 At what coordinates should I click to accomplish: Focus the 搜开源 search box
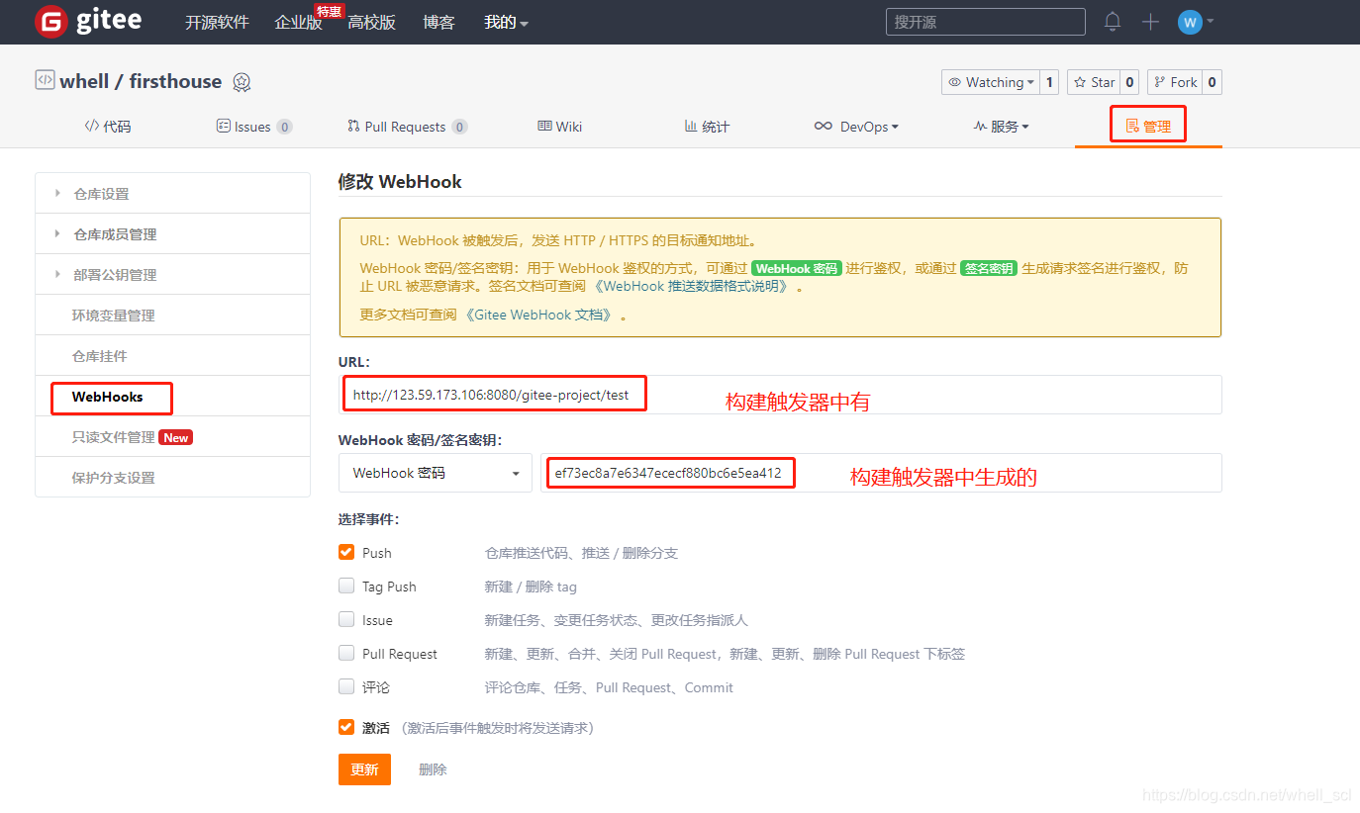(985, 22)
